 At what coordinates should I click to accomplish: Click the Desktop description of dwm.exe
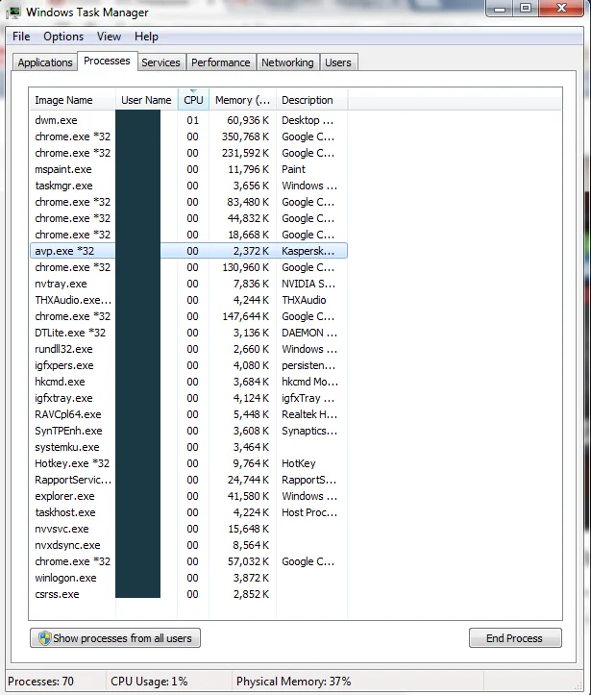(308, 120)
